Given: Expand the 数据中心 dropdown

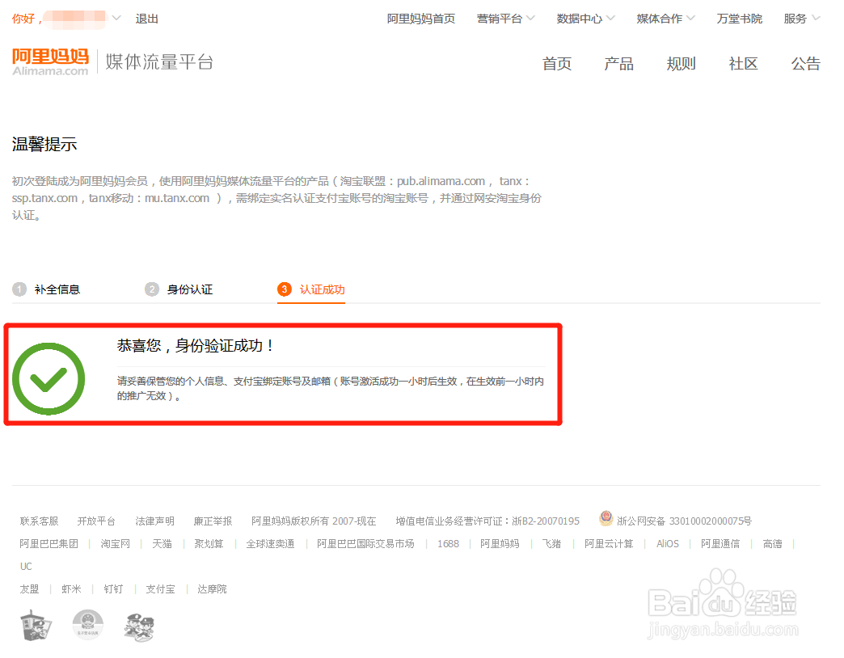Looking at the screenshot, I should coord(610,19).
